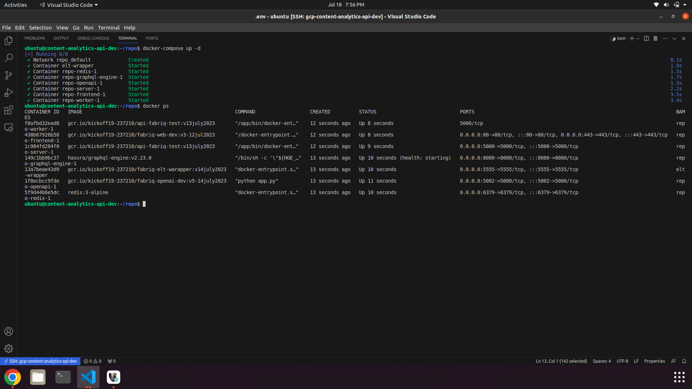Open the DBeaver-like app in the dock

click(x=114, y=377)
